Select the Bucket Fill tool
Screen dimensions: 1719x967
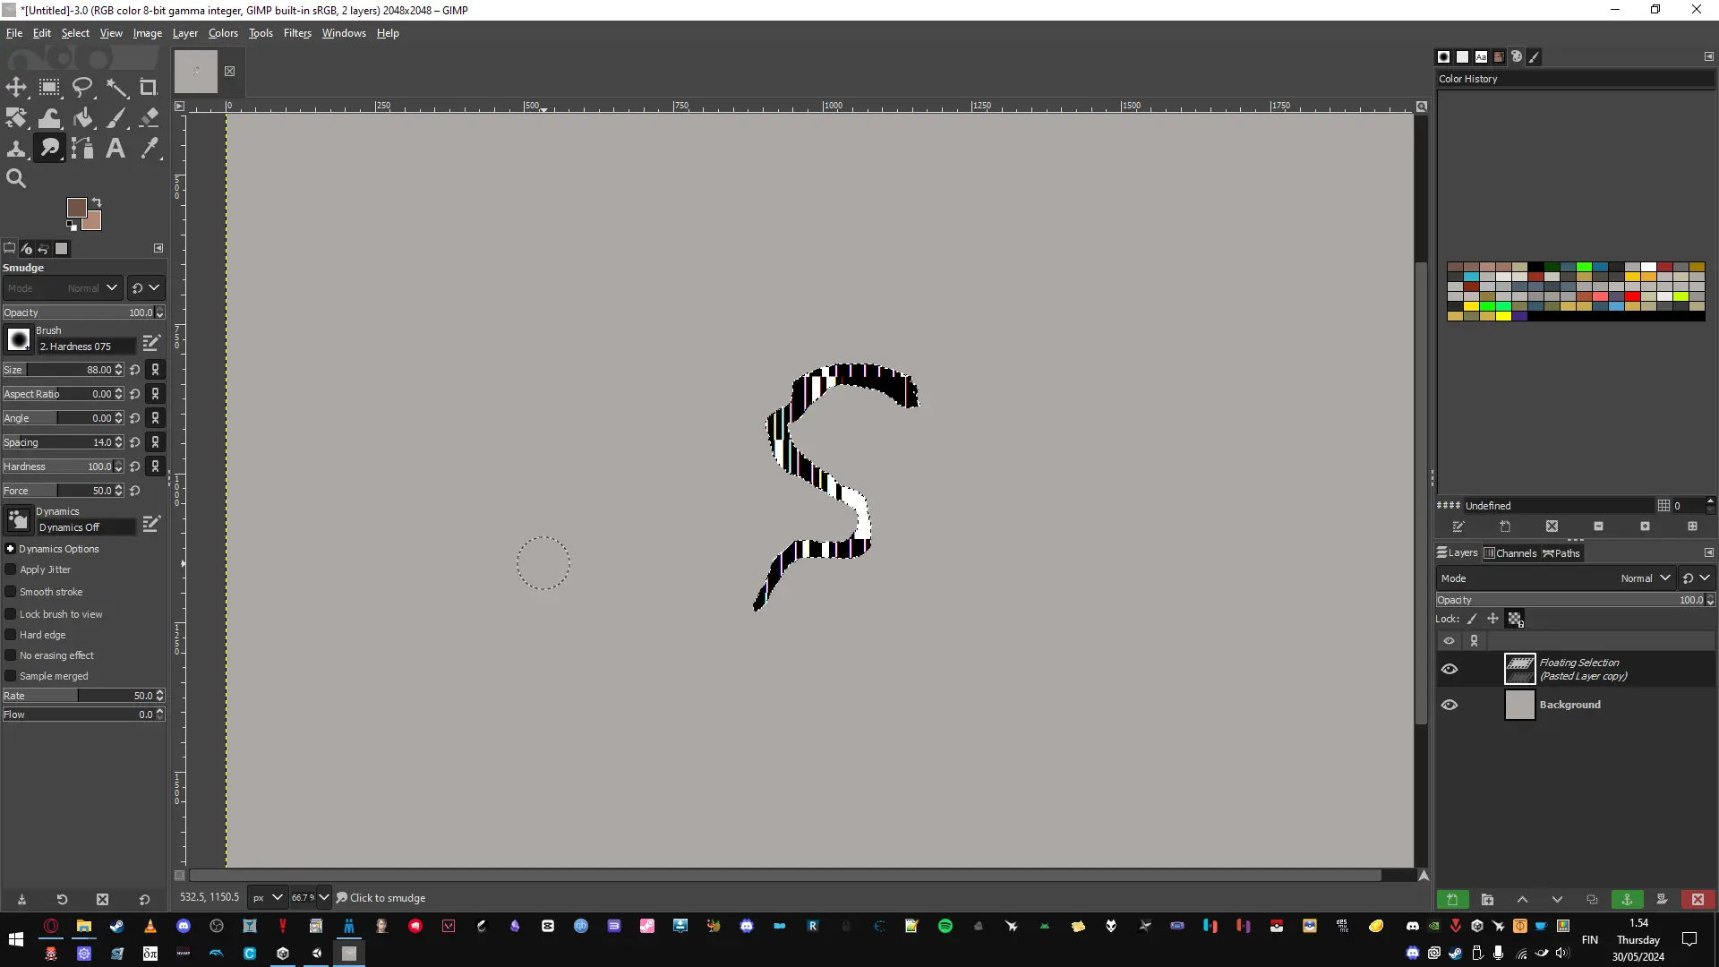pyautogui.click(x=82, y=117)
